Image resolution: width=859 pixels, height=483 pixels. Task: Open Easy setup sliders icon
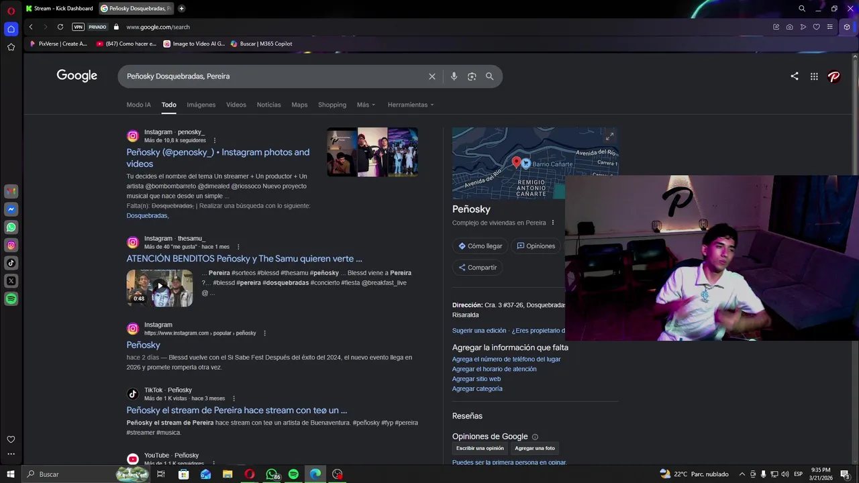[x=829, y=27]
